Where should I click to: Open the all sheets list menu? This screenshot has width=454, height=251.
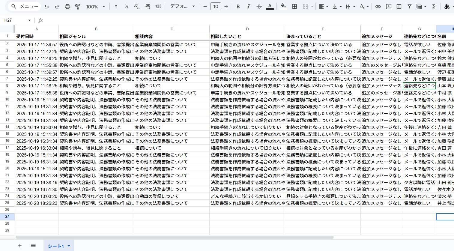click(33, 246)
